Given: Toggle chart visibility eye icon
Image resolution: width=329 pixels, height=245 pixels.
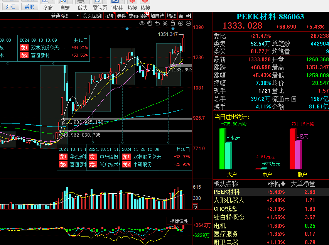Looking at the screenshot, I should click(x=142, y=23).
